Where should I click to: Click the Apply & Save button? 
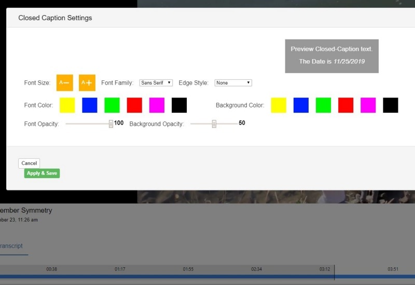(x=42, y=173)
